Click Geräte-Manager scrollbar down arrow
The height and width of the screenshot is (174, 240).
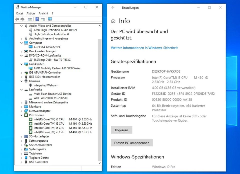(x=100, y=163)
